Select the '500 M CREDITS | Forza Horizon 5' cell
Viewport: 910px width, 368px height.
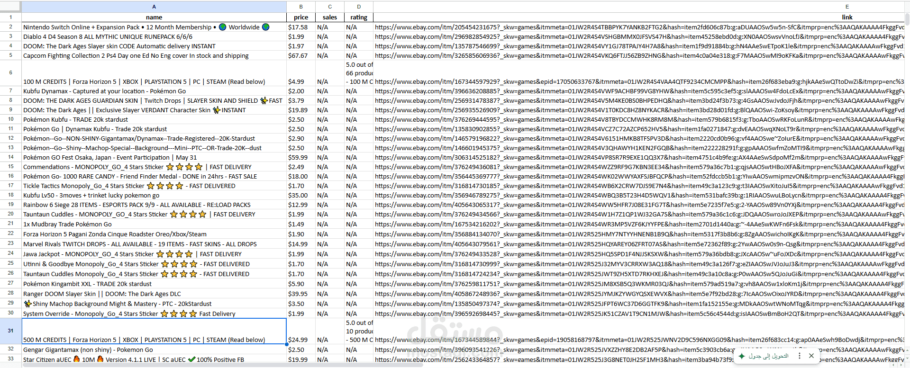click(x=154, y=331)
